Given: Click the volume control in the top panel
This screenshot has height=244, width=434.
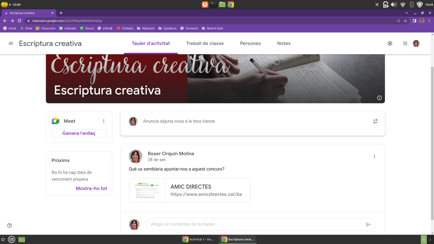Looking at the screenshot, I should (x=394, y=4).
